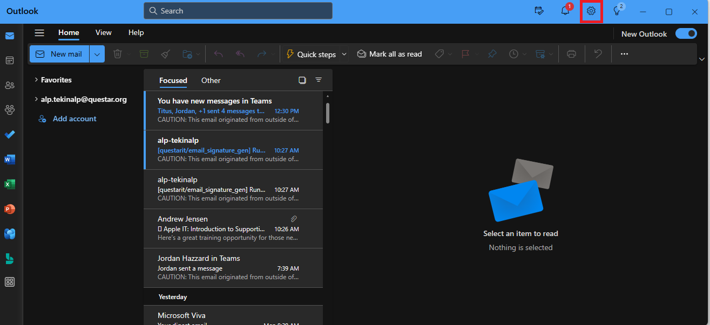Image resolution: width=710 pixels, height=325 pixels.
Task: Open the To Do checkmark icon
Action: pyautogui.click(x=10, y=134)
